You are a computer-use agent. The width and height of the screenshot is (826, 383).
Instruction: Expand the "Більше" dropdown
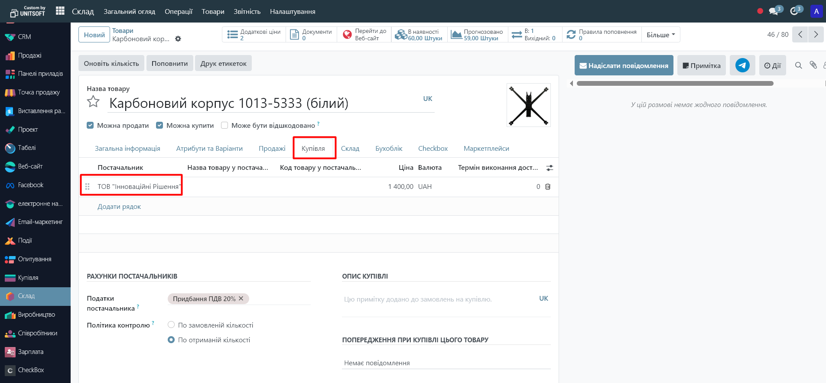tap(660, 35)
